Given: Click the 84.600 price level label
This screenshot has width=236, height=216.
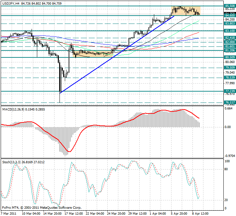Looking at the screenshot, I should click(x=229, y=16).
